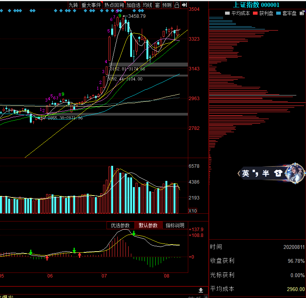Select the 优选参数 tab
This screenshot has height=298, width=306.
pyautogui.click(x=120, y=225)
